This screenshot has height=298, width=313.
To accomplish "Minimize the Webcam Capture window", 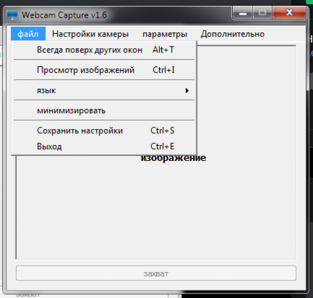I will click(x=242, y=13).
